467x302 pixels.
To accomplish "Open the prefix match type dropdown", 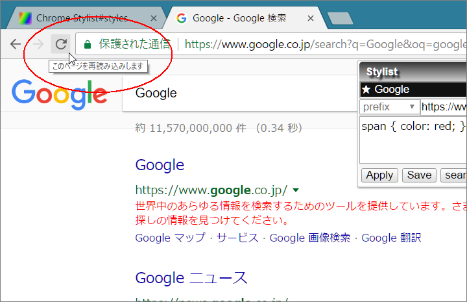I will click(x=389, y=107).
